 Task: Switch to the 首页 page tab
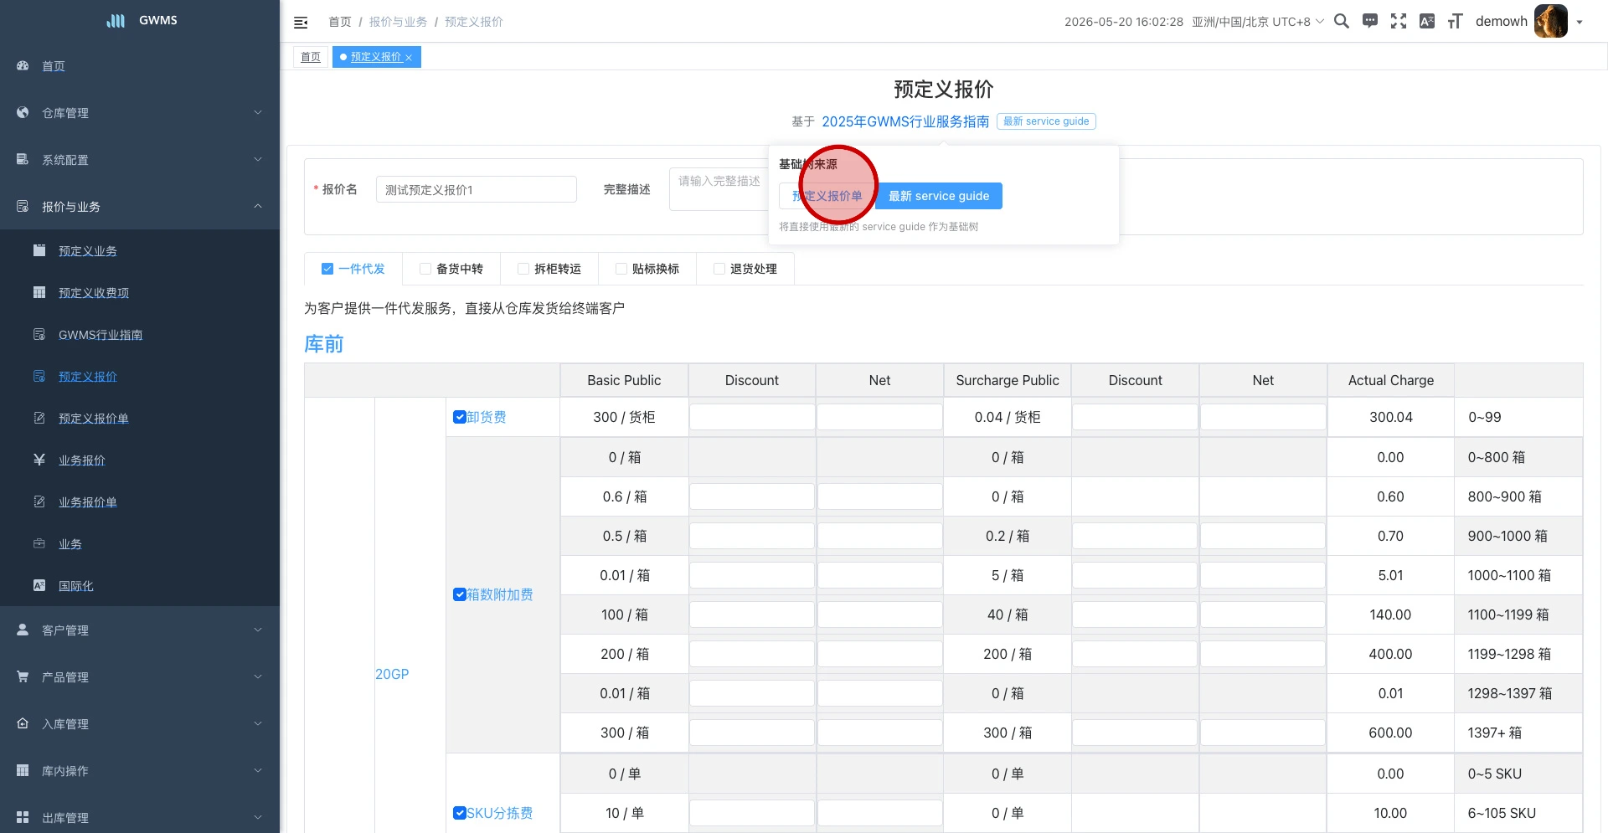[311, 57]
